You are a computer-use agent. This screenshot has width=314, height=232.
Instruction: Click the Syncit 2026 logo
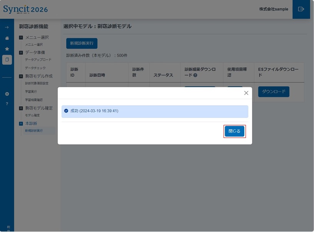25,9
